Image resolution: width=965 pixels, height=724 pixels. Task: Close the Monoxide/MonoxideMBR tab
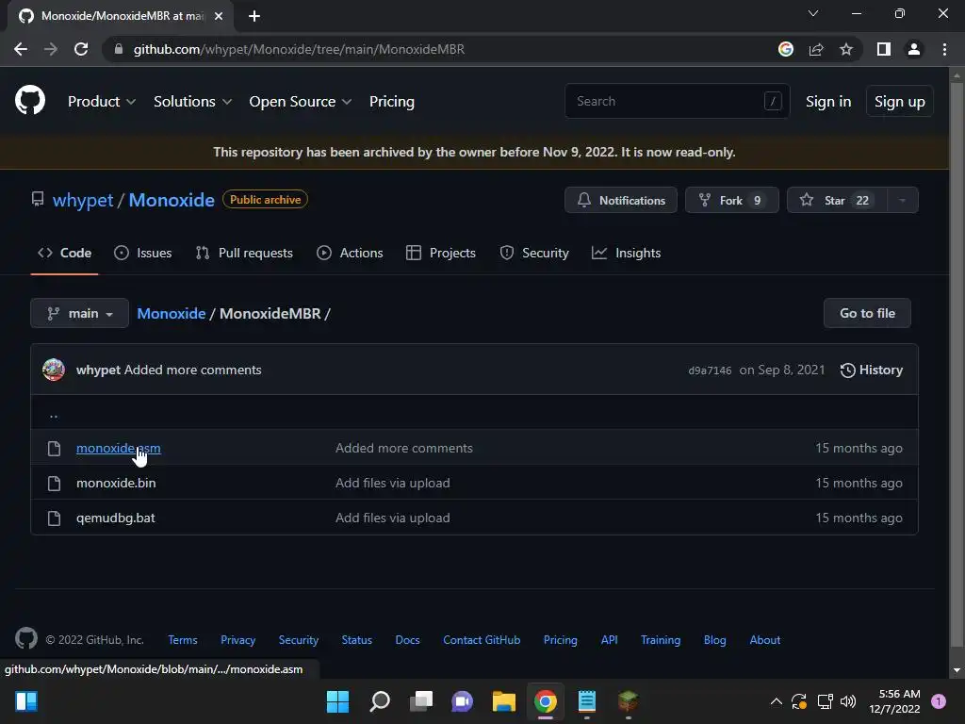tap(219, 16)
